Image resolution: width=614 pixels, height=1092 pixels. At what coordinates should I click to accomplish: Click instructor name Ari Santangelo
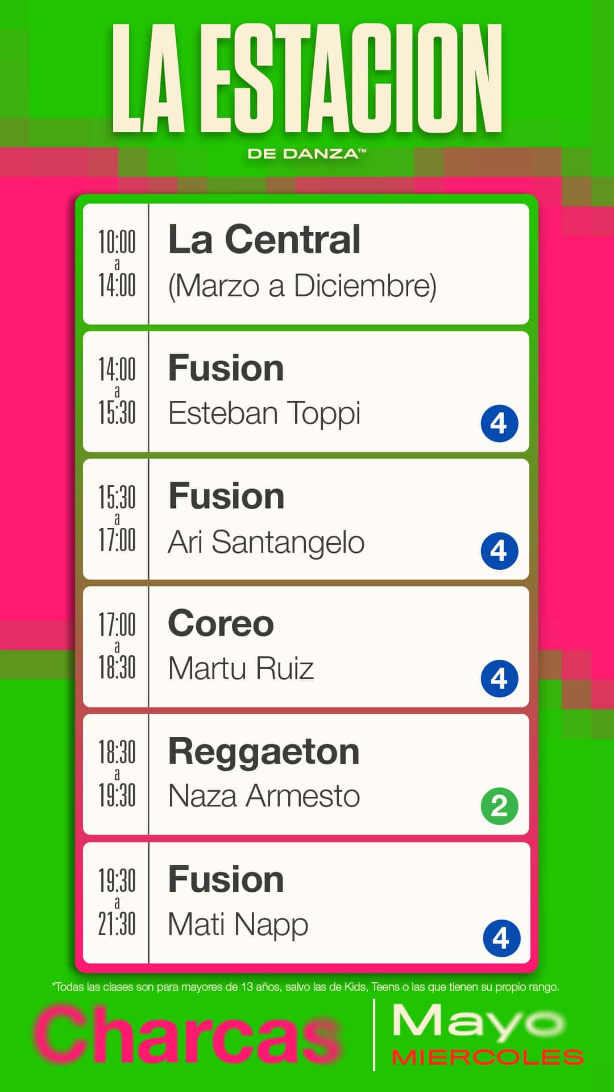click(266, 542)
